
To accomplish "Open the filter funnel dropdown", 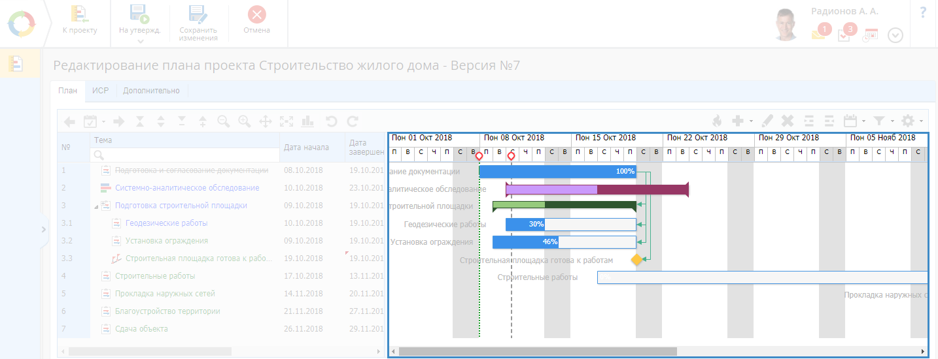I will (884, 121).
